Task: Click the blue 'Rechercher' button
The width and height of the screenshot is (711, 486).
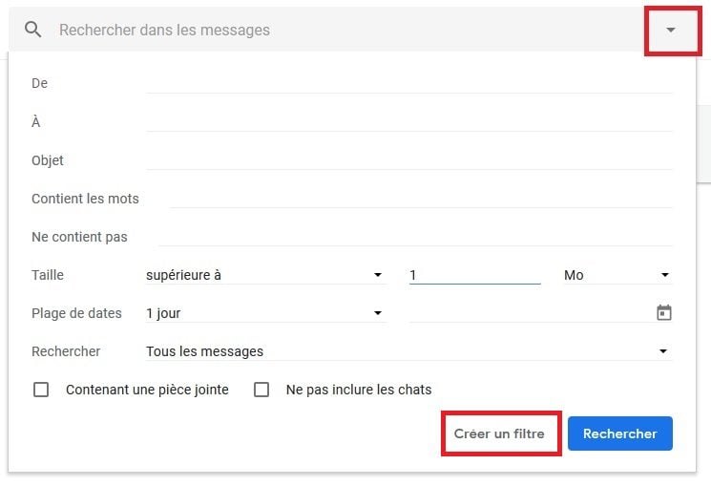Action: coord(619,433)
